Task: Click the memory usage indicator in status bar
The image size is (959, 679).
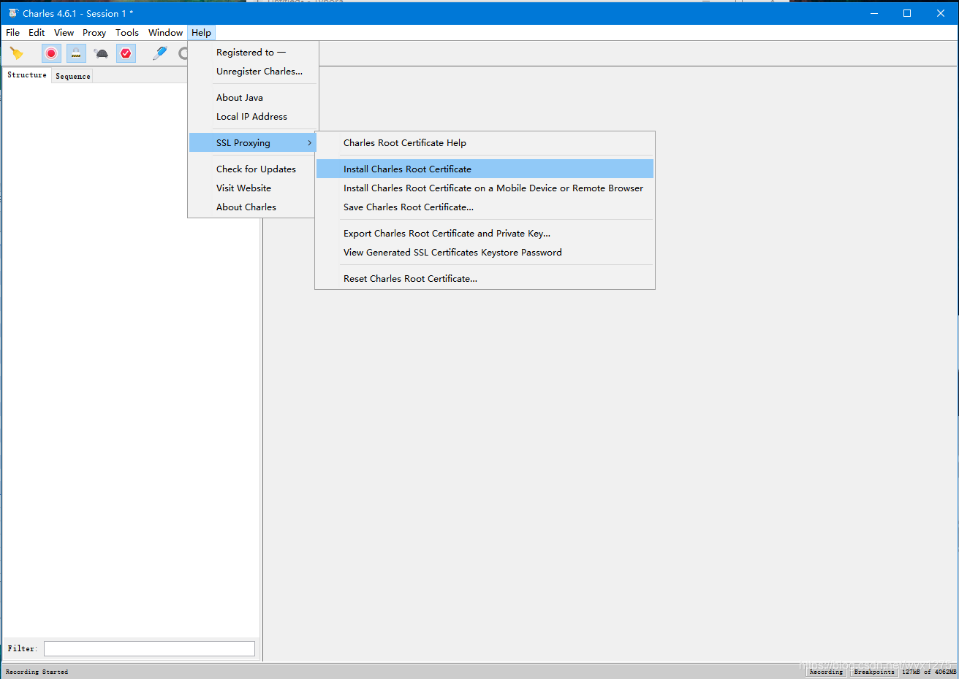Action: point(929,672)
